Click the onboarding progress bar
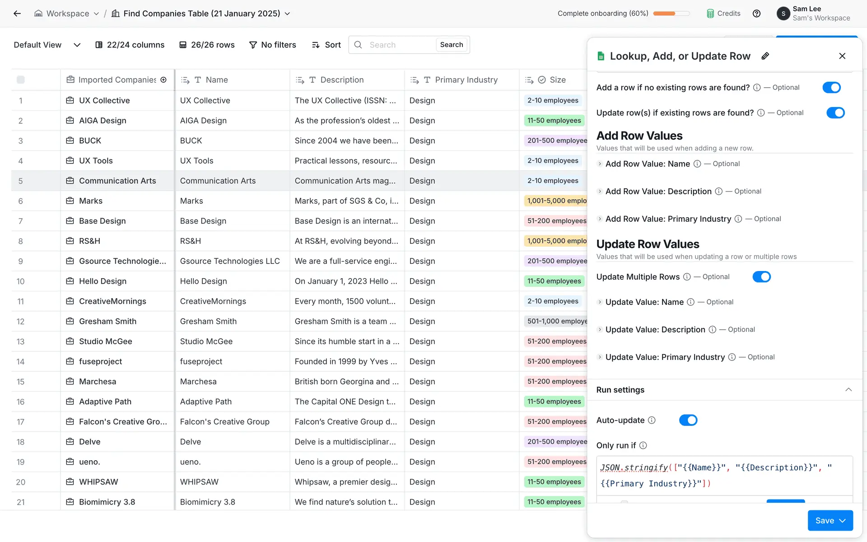Screen dimensions: 867x542 coord(671,14)
